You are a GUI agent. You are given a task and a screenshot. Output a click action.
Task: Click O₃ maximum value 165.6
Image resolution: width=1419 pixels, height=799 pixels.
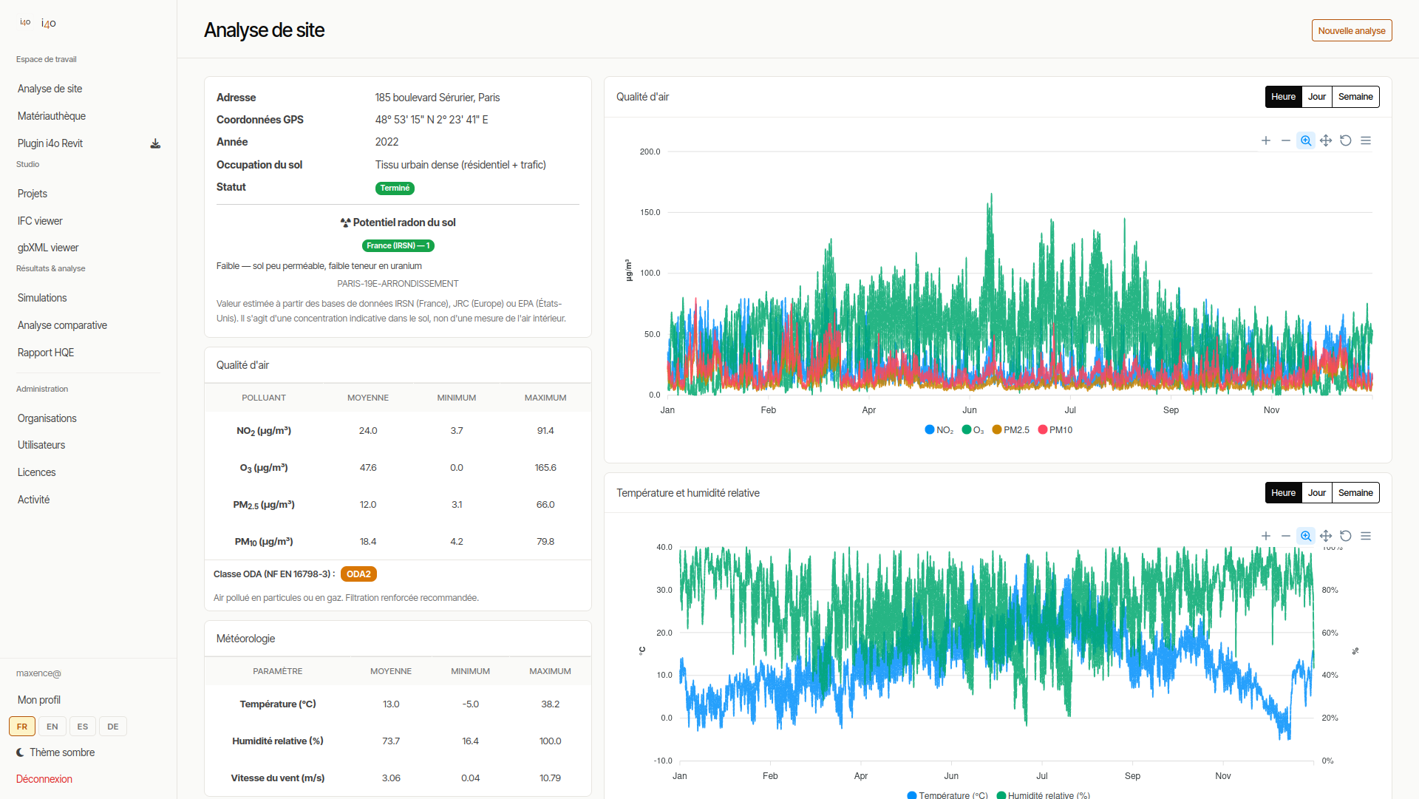[x=545, y=468]
